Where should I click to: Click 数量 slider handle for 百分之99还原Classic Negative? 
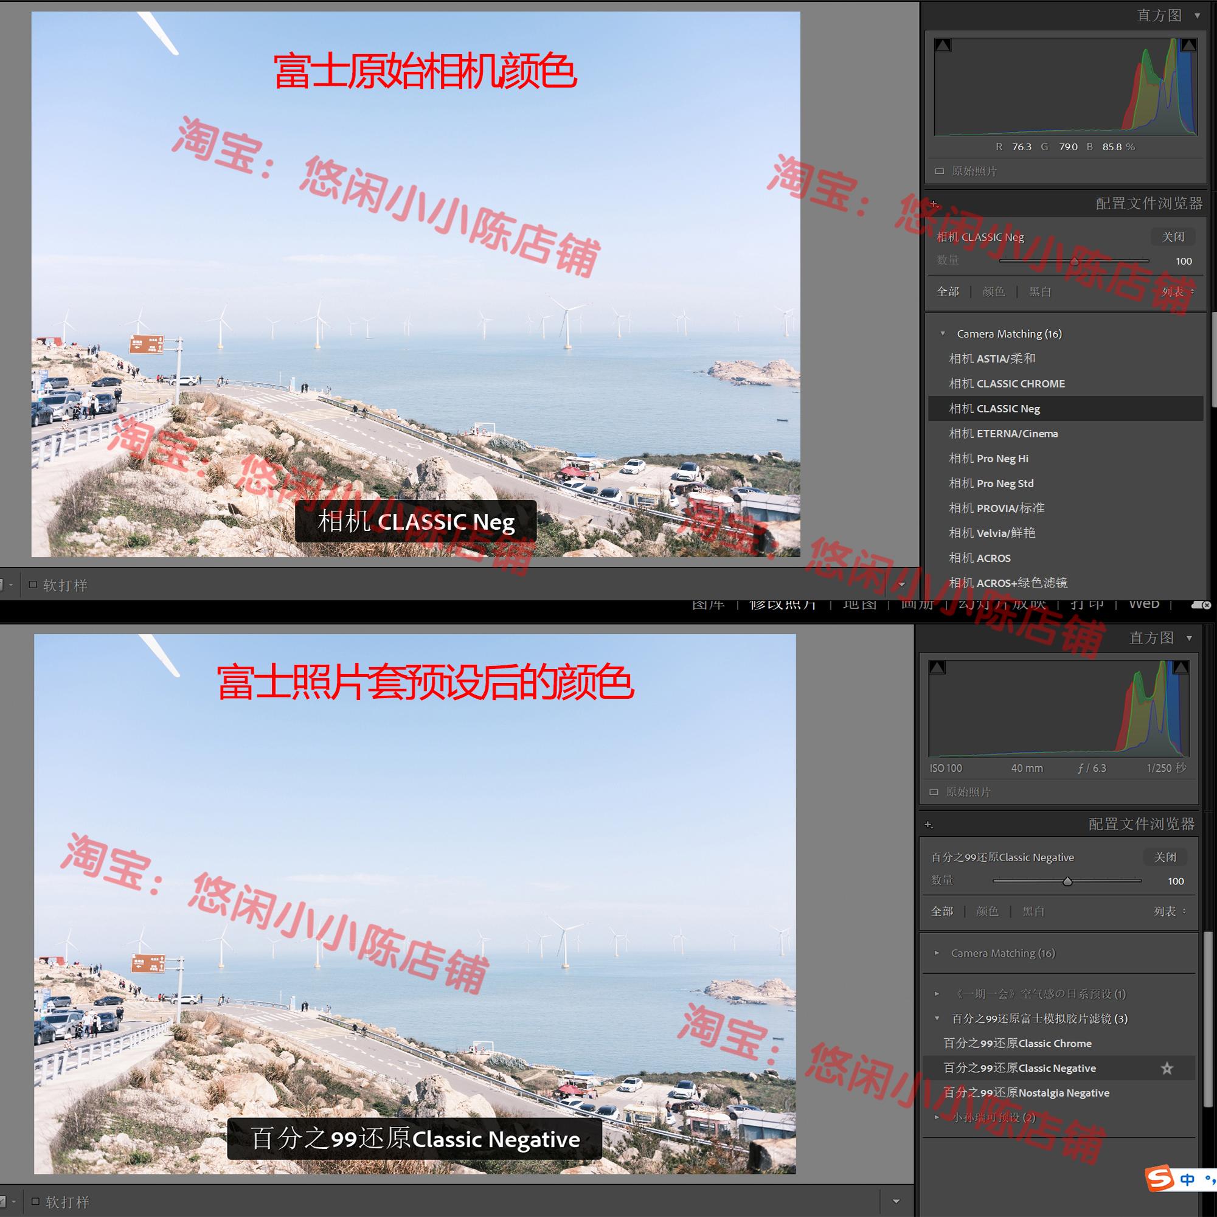click(x=1067, y=881)
